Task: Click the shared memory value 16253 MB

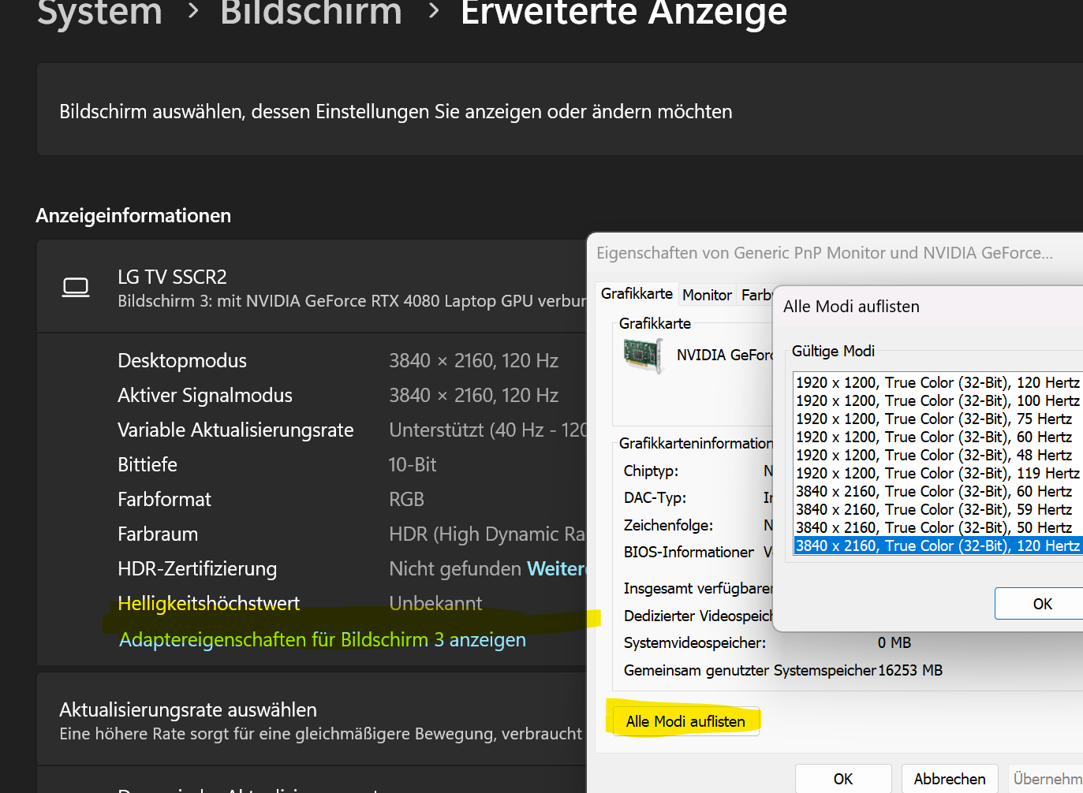Action: click(x=909, y=670)
